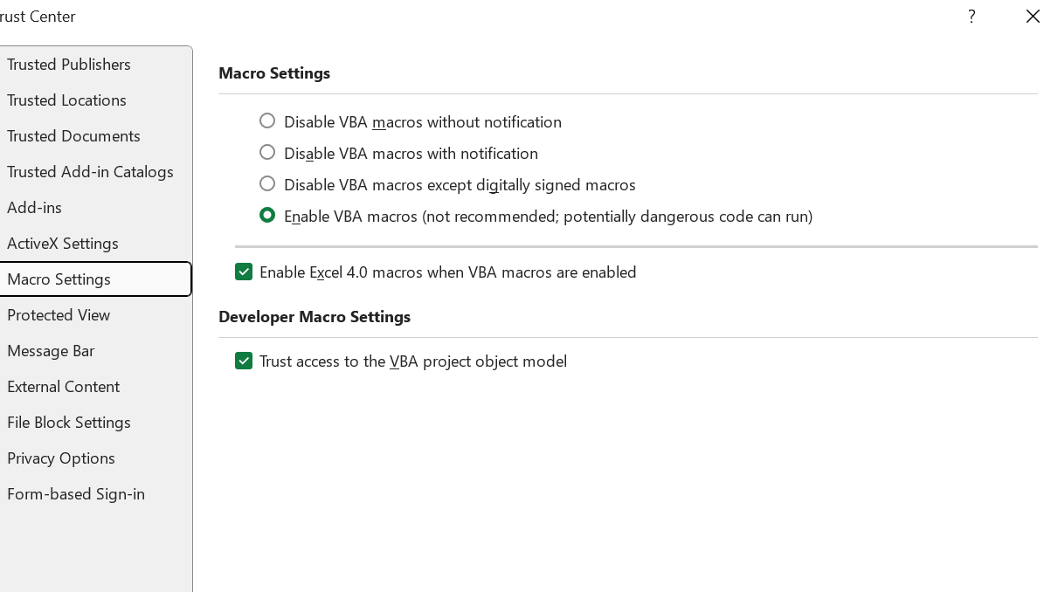Open Privacy Options section
The image size is (1044, 592).
pyautogui.click(x=61, y=458)
